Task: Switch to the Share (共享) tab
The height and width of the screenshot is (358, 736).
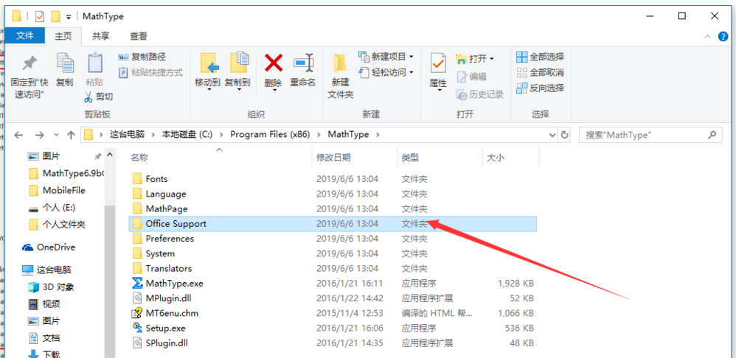Action: tap(101, 35)
